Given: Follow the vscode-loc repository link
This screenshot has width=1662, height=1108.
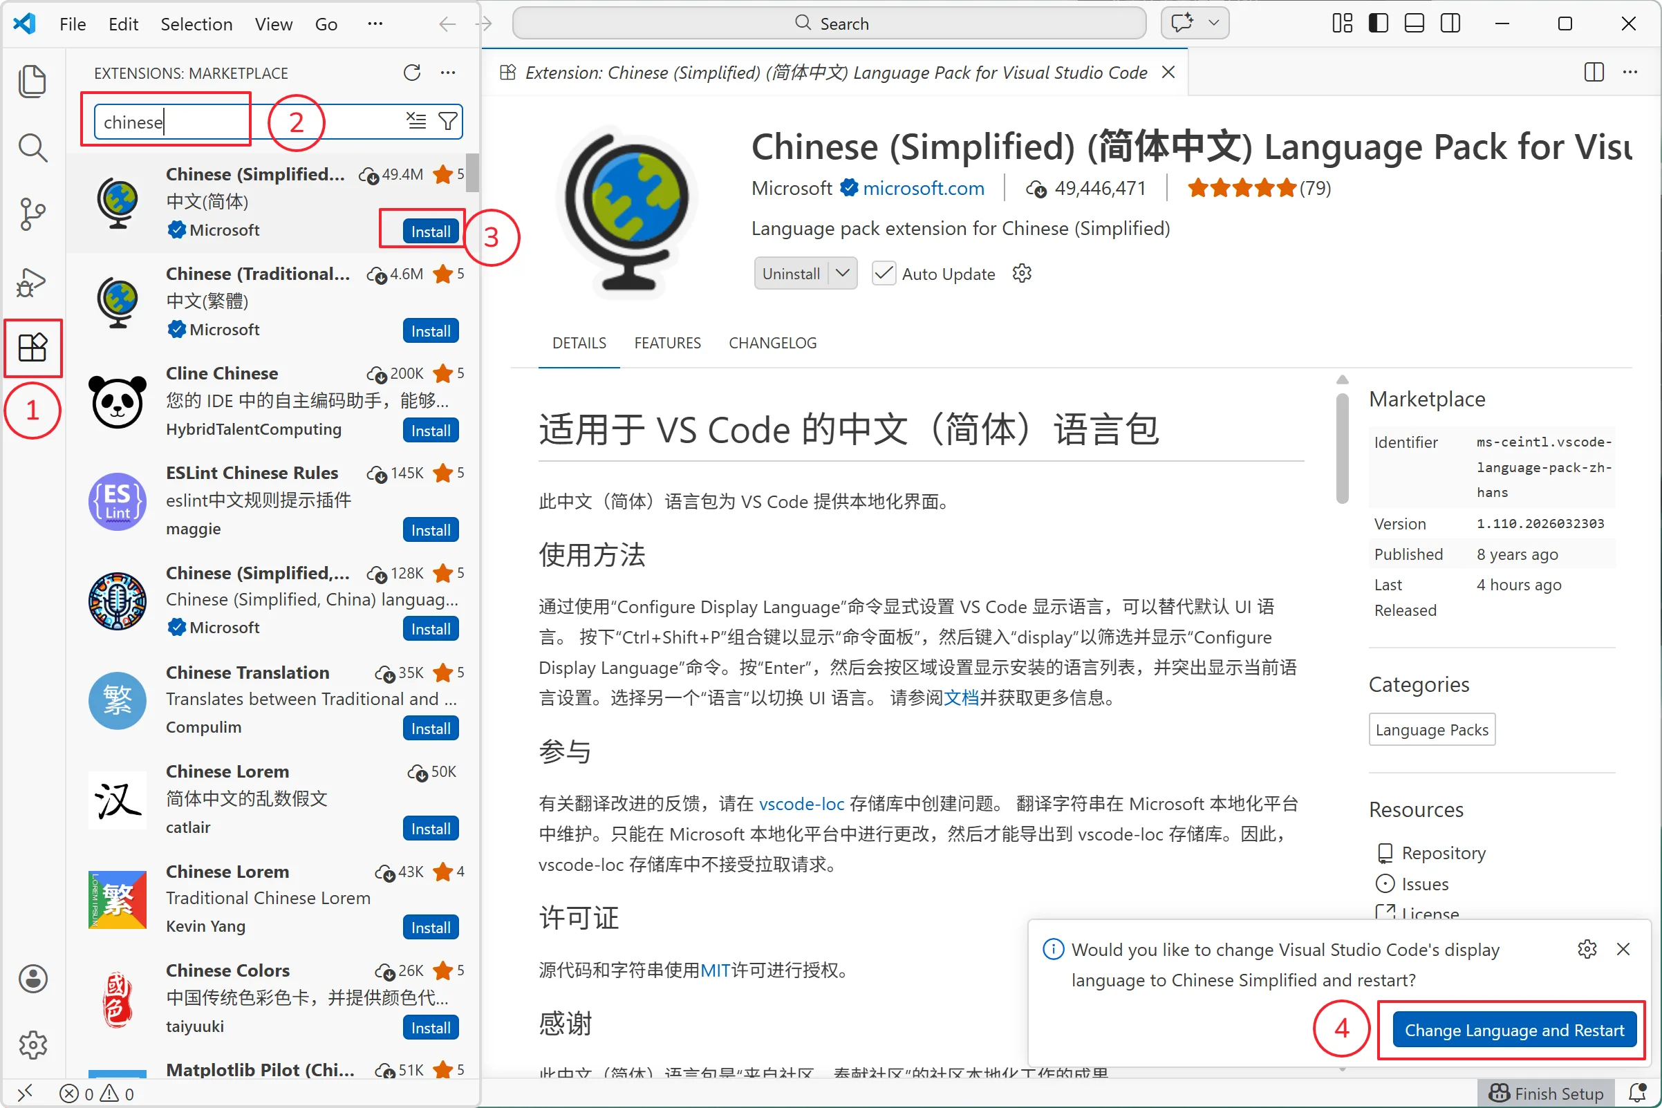Looking at the screenshot, I should [x=801, y=803].
